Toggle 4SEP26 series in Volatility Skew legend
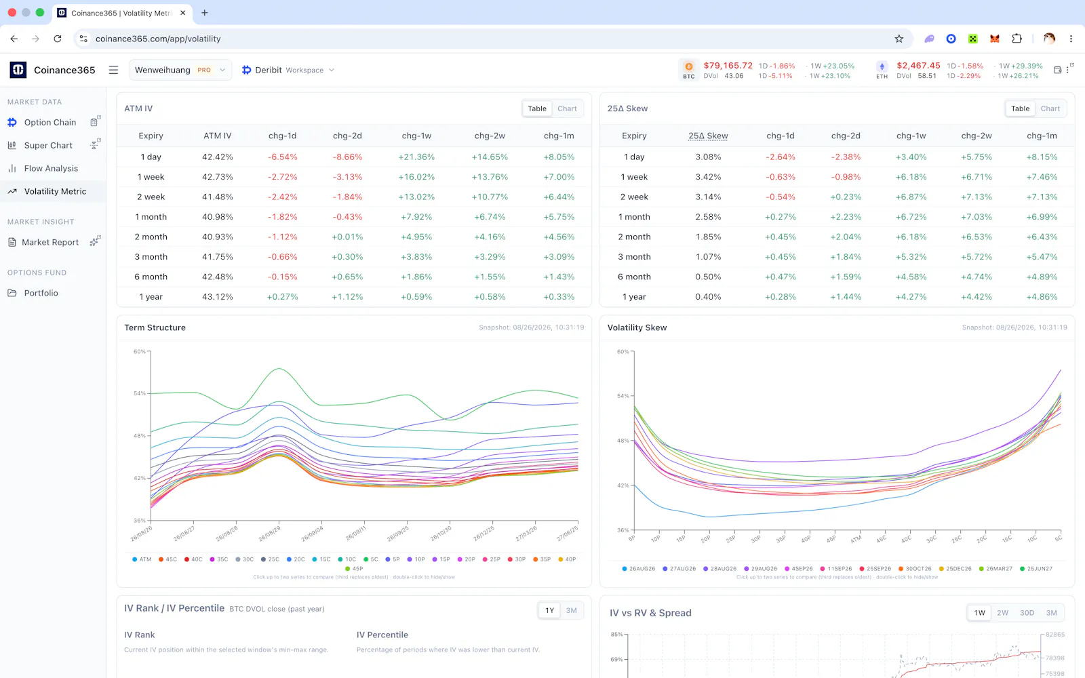This screenshot has width=1085, height=678. [x=798, y=569]
